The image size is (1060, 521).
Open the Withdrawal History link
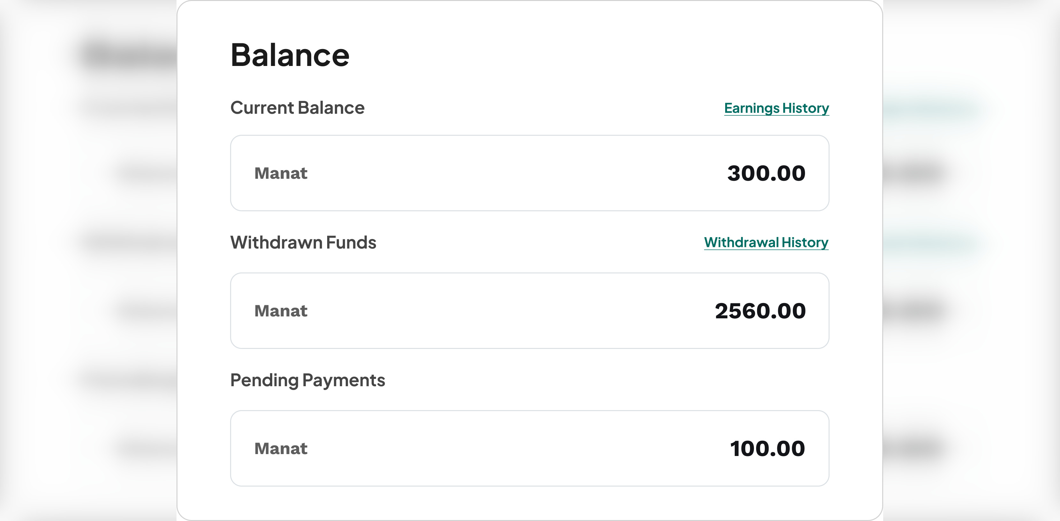[766, 242]
